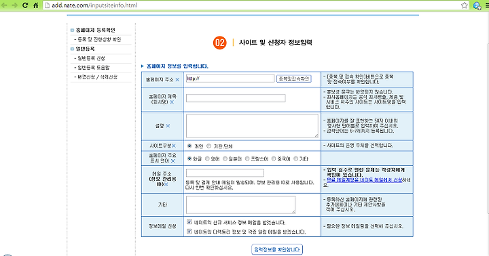Open the browser home page icon

36,5
